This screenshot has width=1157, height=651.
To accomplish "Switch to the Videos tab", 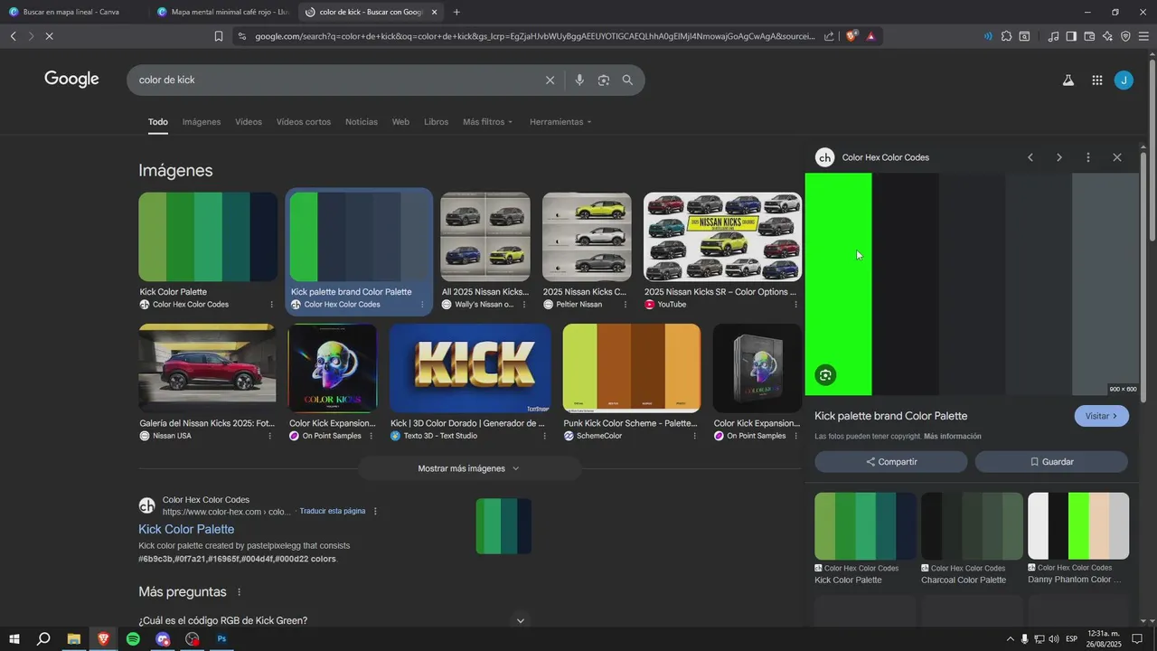I will click(x=249, y=122).
